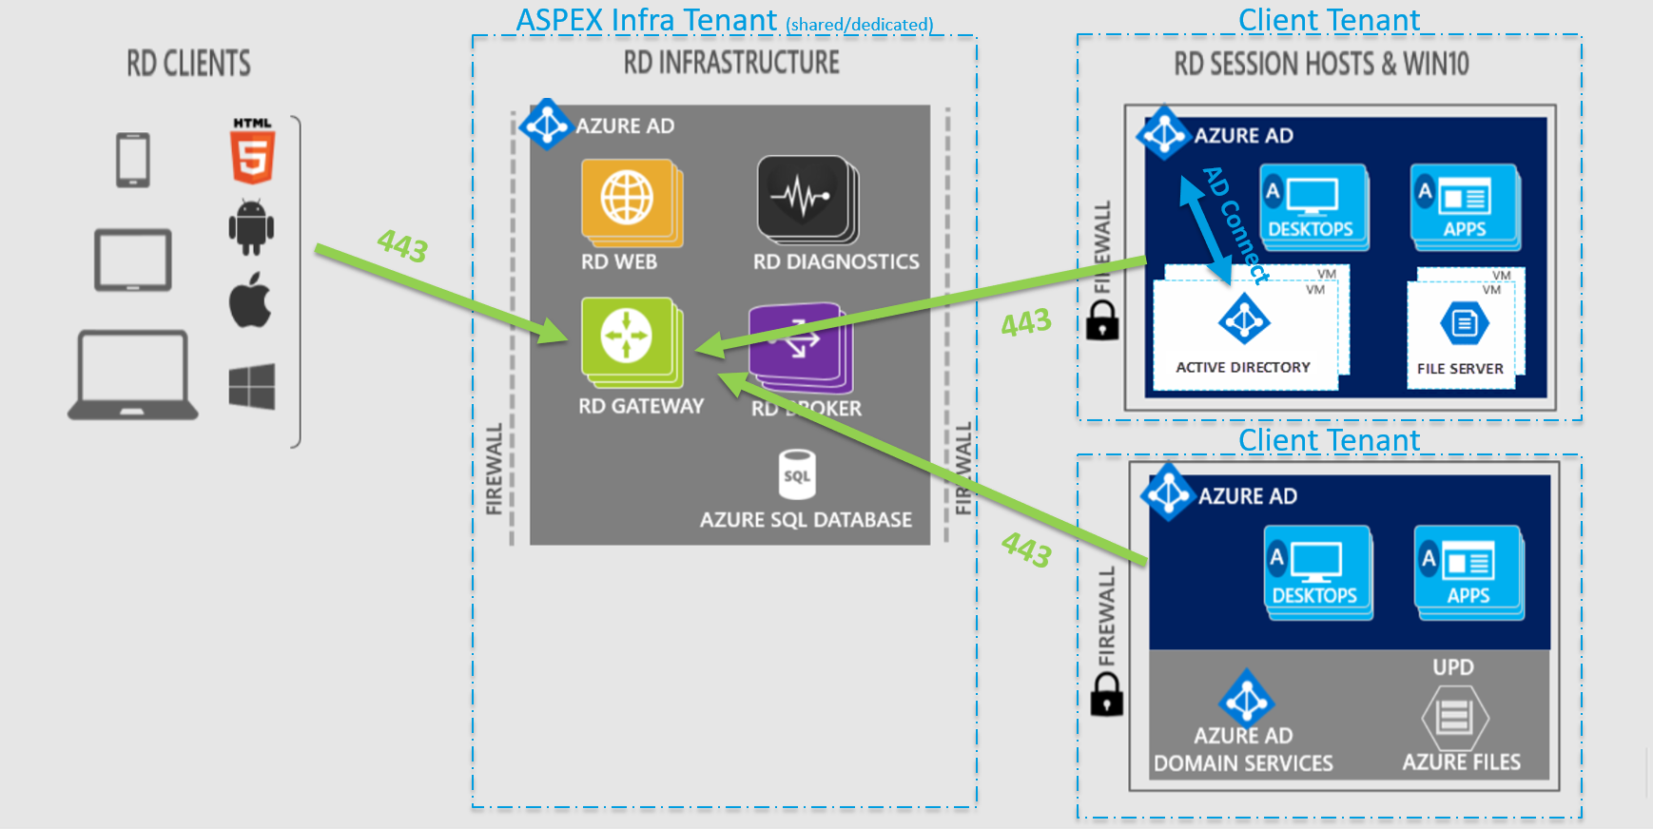Click the ACTIVE DIRECTORY label
The image size is (1653, 829).
(x=1243, y=367)
